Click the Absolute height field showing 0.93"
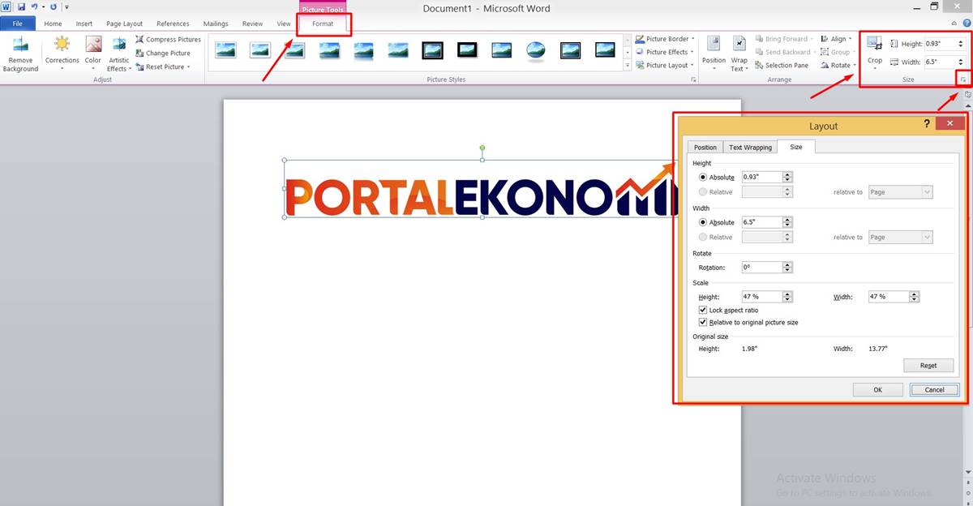Screen dimensions: 973x506 (x=761, y=177)
